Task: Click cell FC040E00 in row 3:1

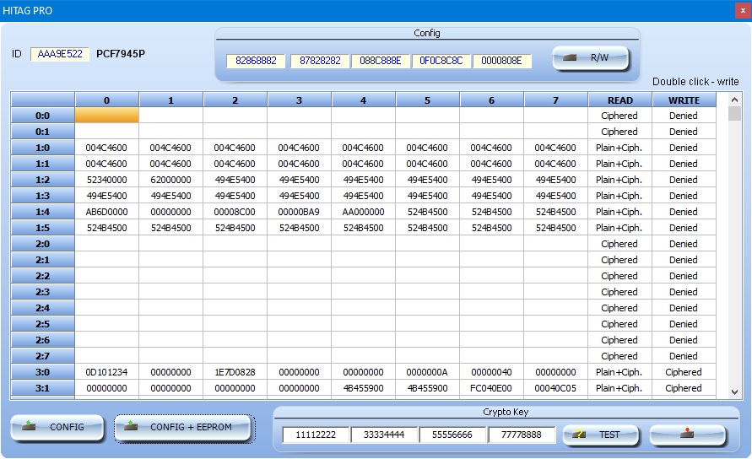Action: pyautogui.click(x=491, y=388)
